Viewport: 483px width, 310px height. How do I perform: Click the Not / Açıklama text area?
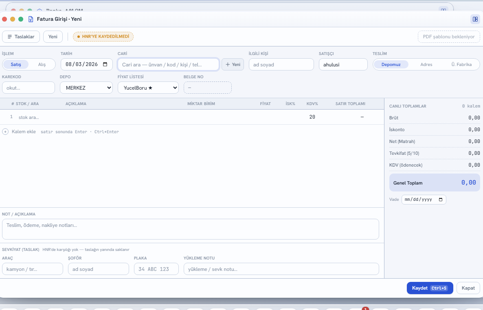click(190, 229)
